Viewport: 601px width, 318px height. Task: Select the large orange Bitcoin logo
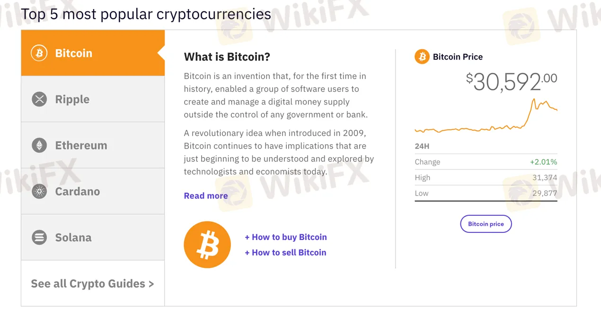(x=207, y=244)
